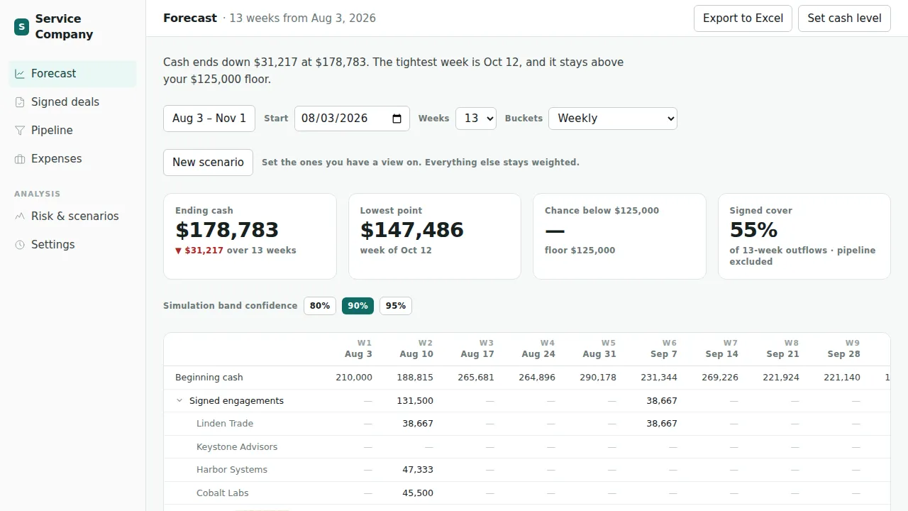Click the Pipeline funnel icon
This screenshot has width=908, height=511.
(x=20, y=131)
